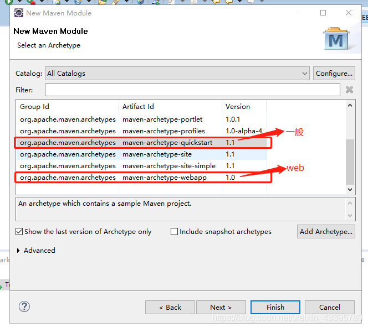
Task: Clear the filter with the X icon
Action: [x=350, y=90]
